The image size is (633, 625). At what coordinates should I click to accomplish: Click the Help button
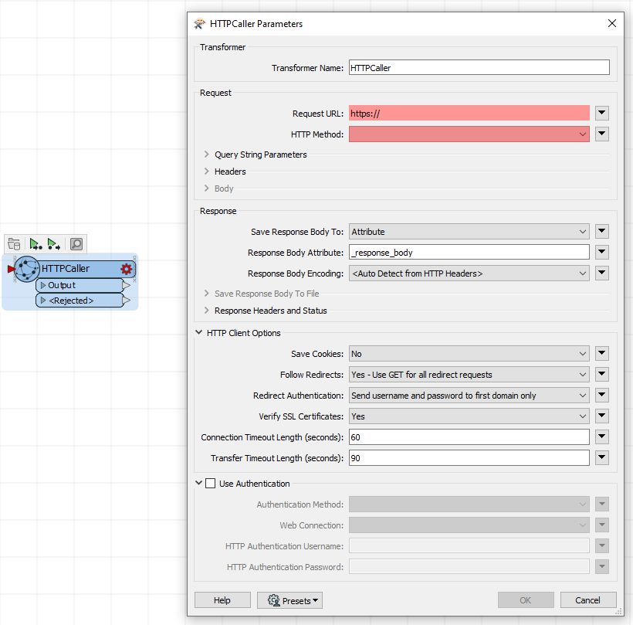222,600
